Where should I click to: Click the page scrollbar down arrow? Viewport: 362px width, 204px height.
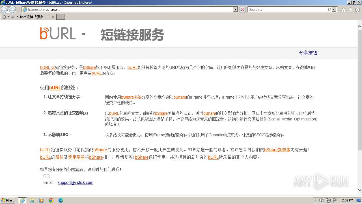pos(360,190)
